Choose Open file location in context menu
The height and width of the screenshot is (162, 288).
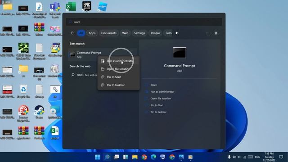tap(118, 69)
